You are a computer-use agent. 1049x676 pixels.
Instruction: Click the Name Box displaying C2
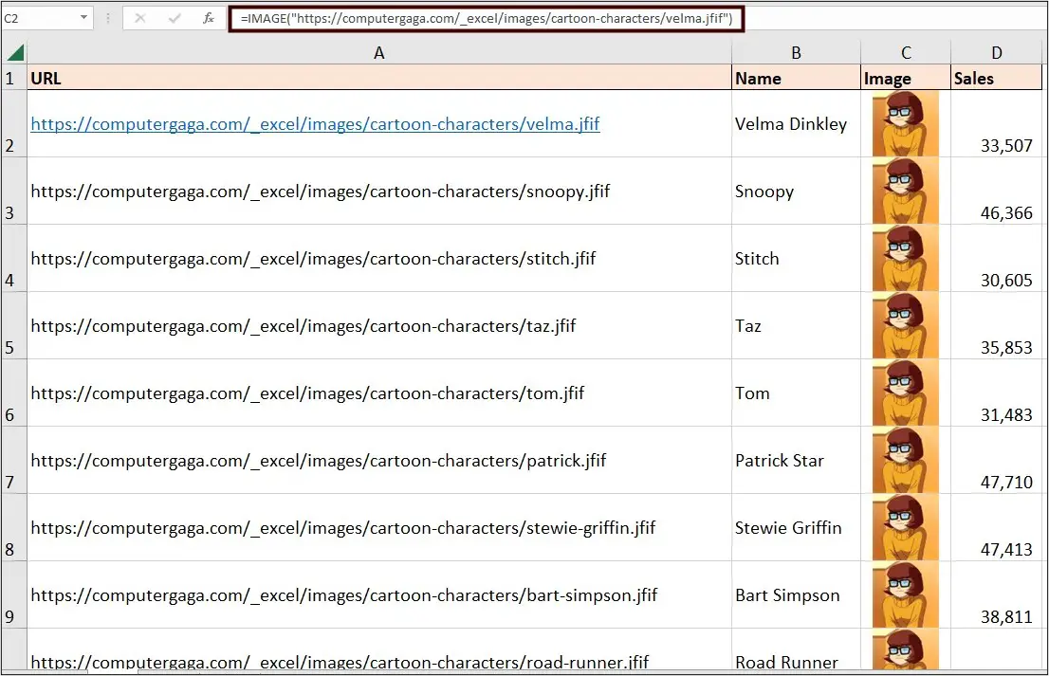click(38, 18)
